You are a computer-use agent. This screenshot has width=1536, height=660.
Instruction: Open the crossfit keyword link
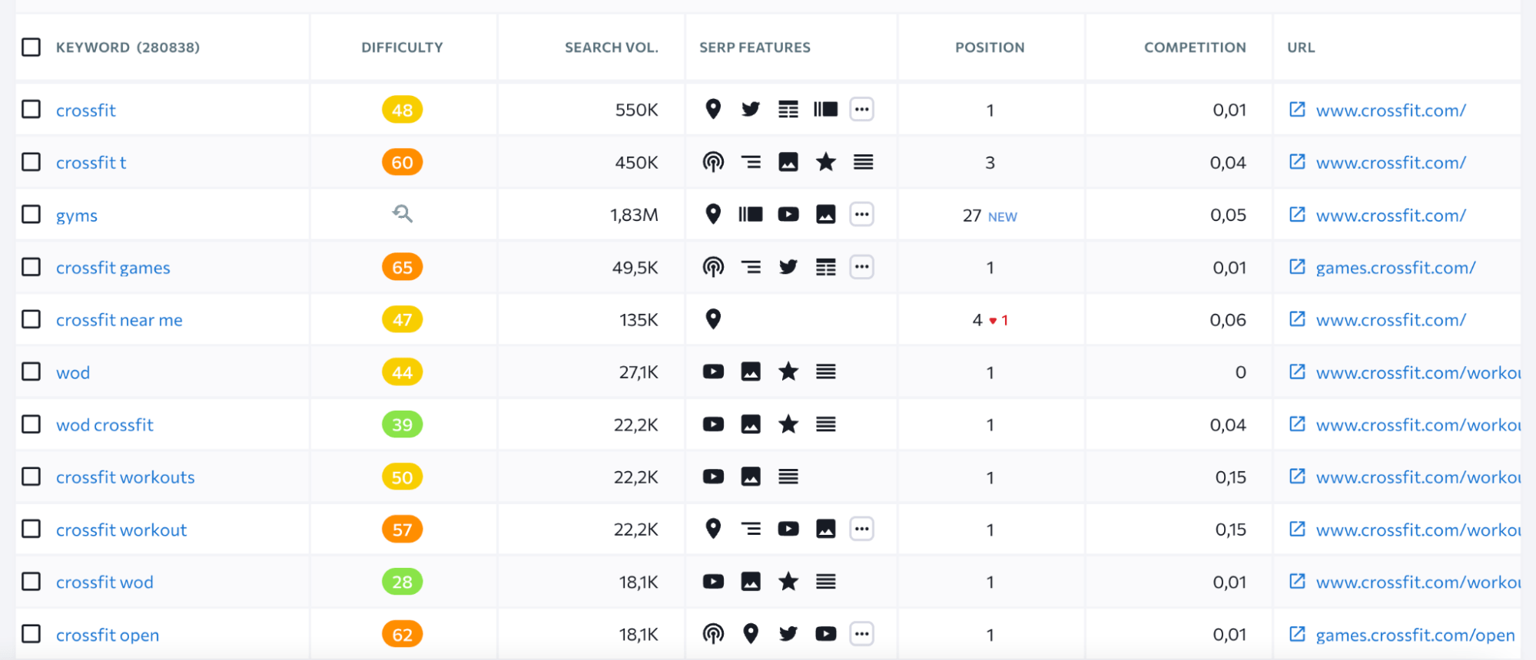click(x=86, y=111)
